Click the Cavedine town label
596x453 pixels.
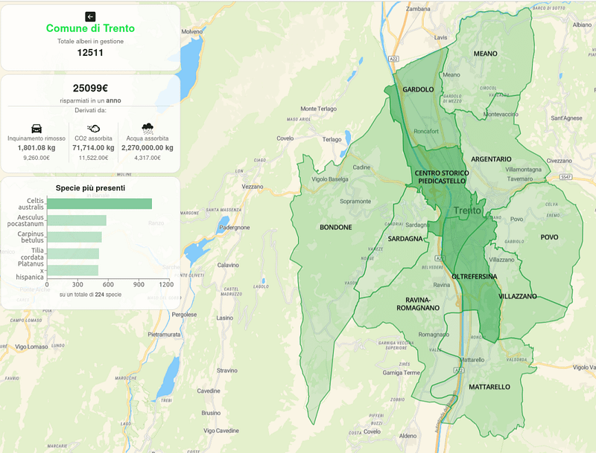coord(209,391)
